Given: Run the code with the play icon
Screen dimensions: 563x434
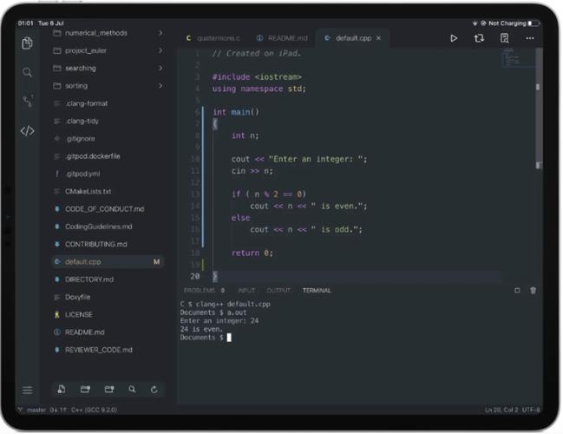Looking at the screenshot, I should click(453, 38).
